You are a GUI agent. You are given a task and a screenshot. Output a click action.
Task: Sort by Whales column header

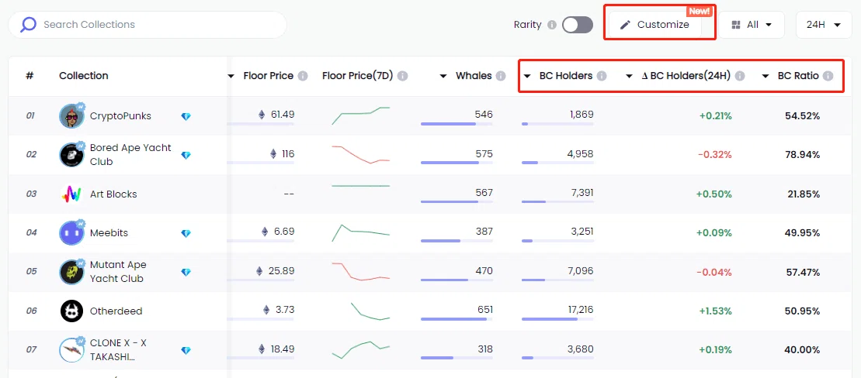tap(474, 76)
